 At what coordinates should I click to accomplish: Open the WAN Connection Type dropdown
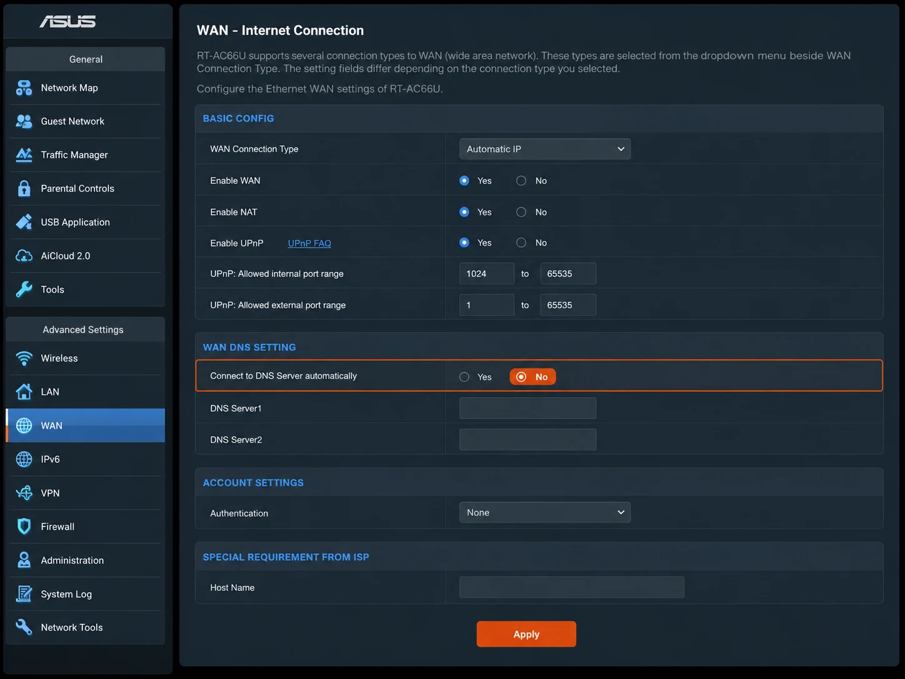(545, 149)
